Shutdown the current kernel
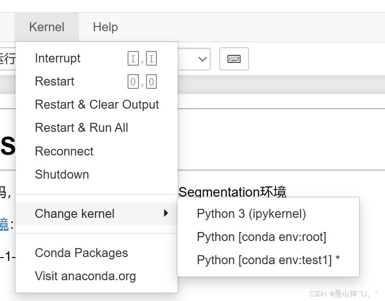Viewport: 385px width, 301px height. pos(61,174)
